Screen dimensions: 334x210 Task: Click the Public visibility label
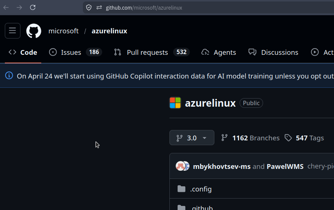click(251, 103)
